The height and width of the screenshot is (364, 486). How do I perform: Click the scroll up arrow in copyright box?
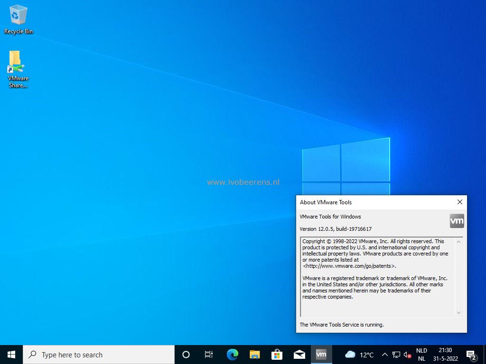point(459,241)
